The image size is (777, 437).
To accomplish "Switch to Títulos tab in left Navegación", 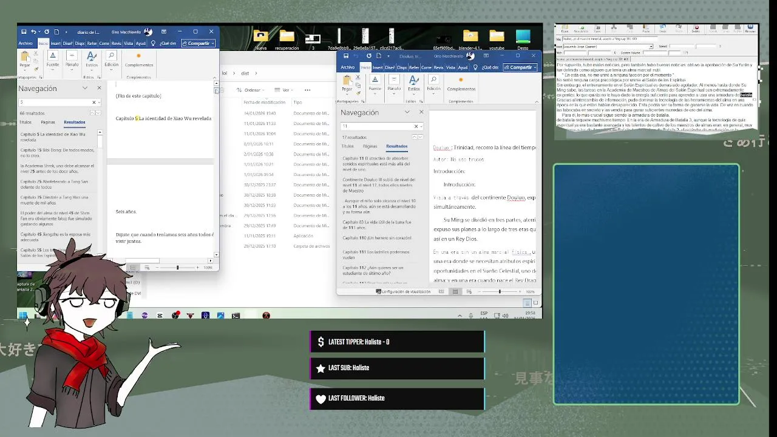I will 25,122.
